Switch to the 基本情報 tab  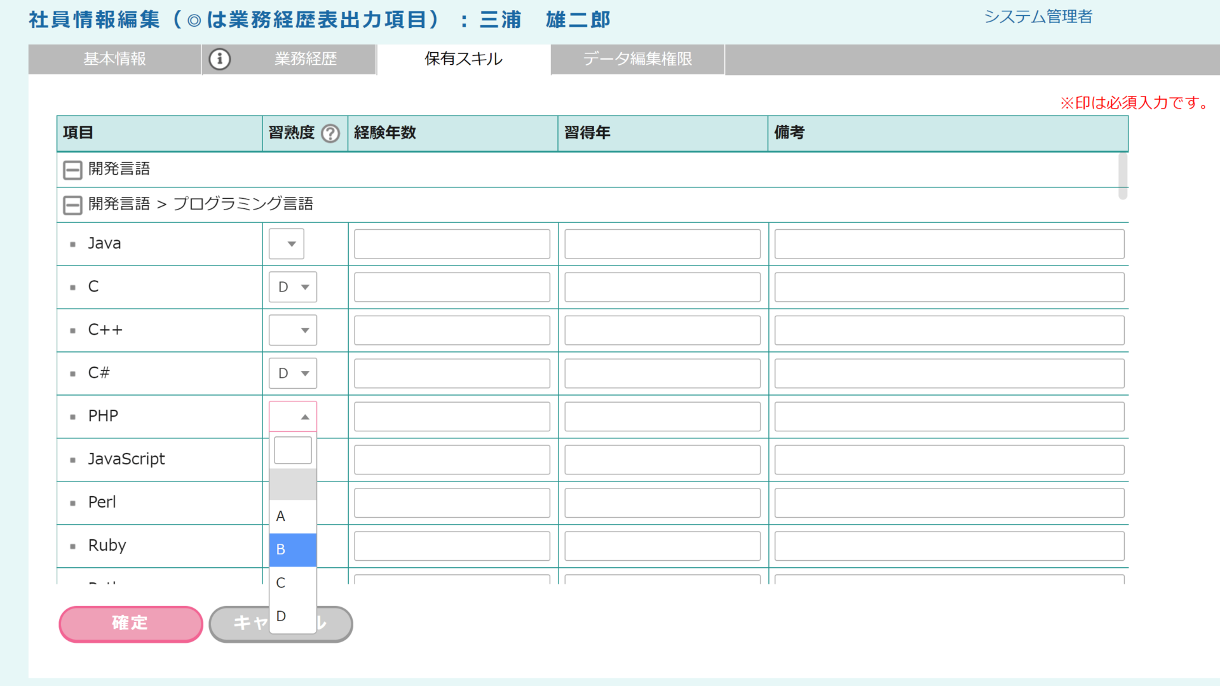tap(114, 59)
